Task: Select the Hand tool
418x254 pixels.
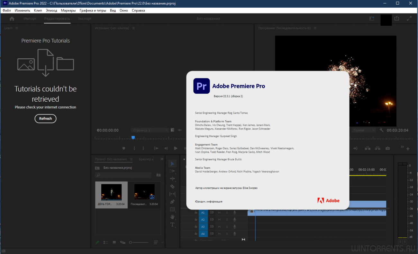Action: 172,217
